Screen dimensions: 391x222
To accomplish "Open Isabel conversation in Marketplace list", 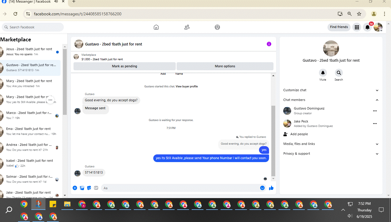I will point(30,163).
